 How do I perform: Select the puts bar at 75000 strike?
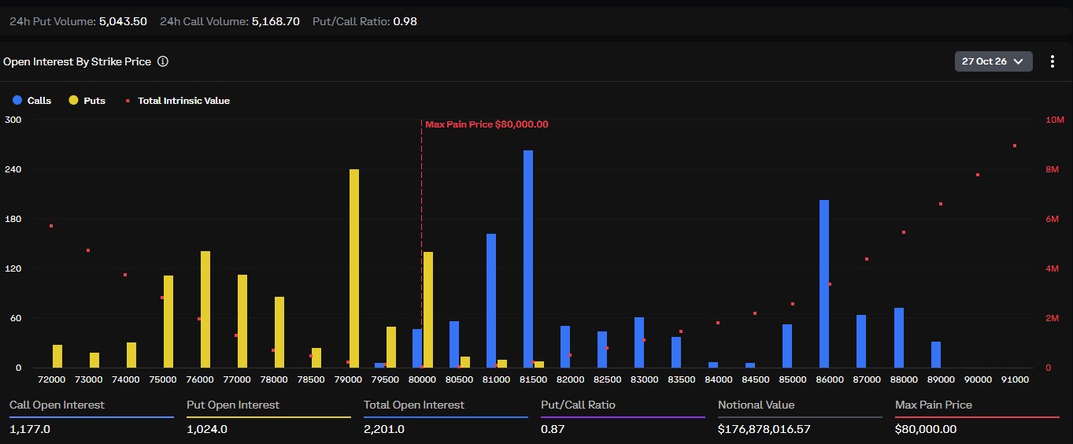168,322
